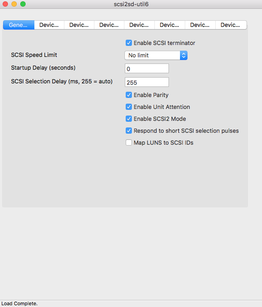262x307 pixels.
Task: Open the last Device tab
Action: [x=231, y=25]
